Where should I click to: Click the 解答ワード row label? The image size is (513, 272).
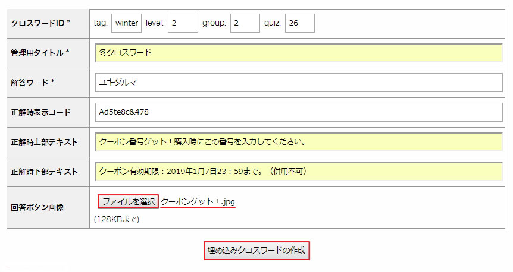[x=33, y=83]
